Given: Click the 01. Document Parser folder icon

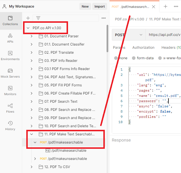Looking at the screenshot, I should (41, 36).
